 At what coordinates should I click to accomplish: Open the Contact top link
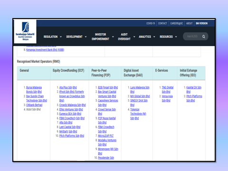(x=162, y=23)
